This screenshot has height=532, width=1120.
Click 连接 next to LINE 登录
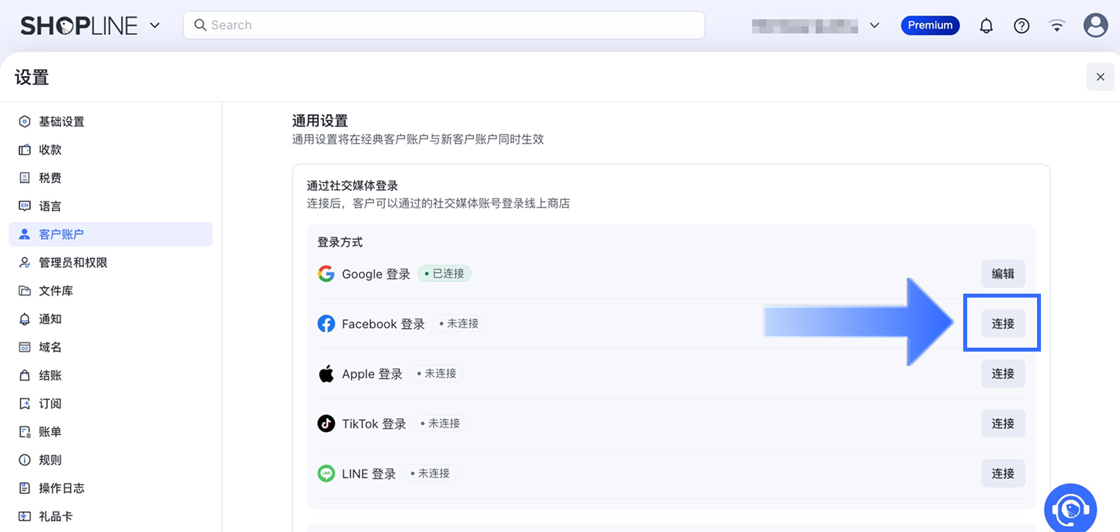click(1003, 473)
